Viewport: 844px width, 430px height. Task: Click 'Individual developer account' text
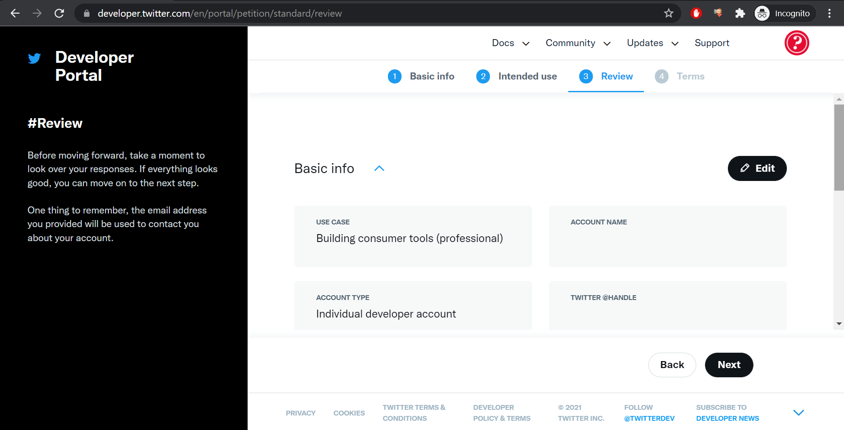tap(386, 314)
